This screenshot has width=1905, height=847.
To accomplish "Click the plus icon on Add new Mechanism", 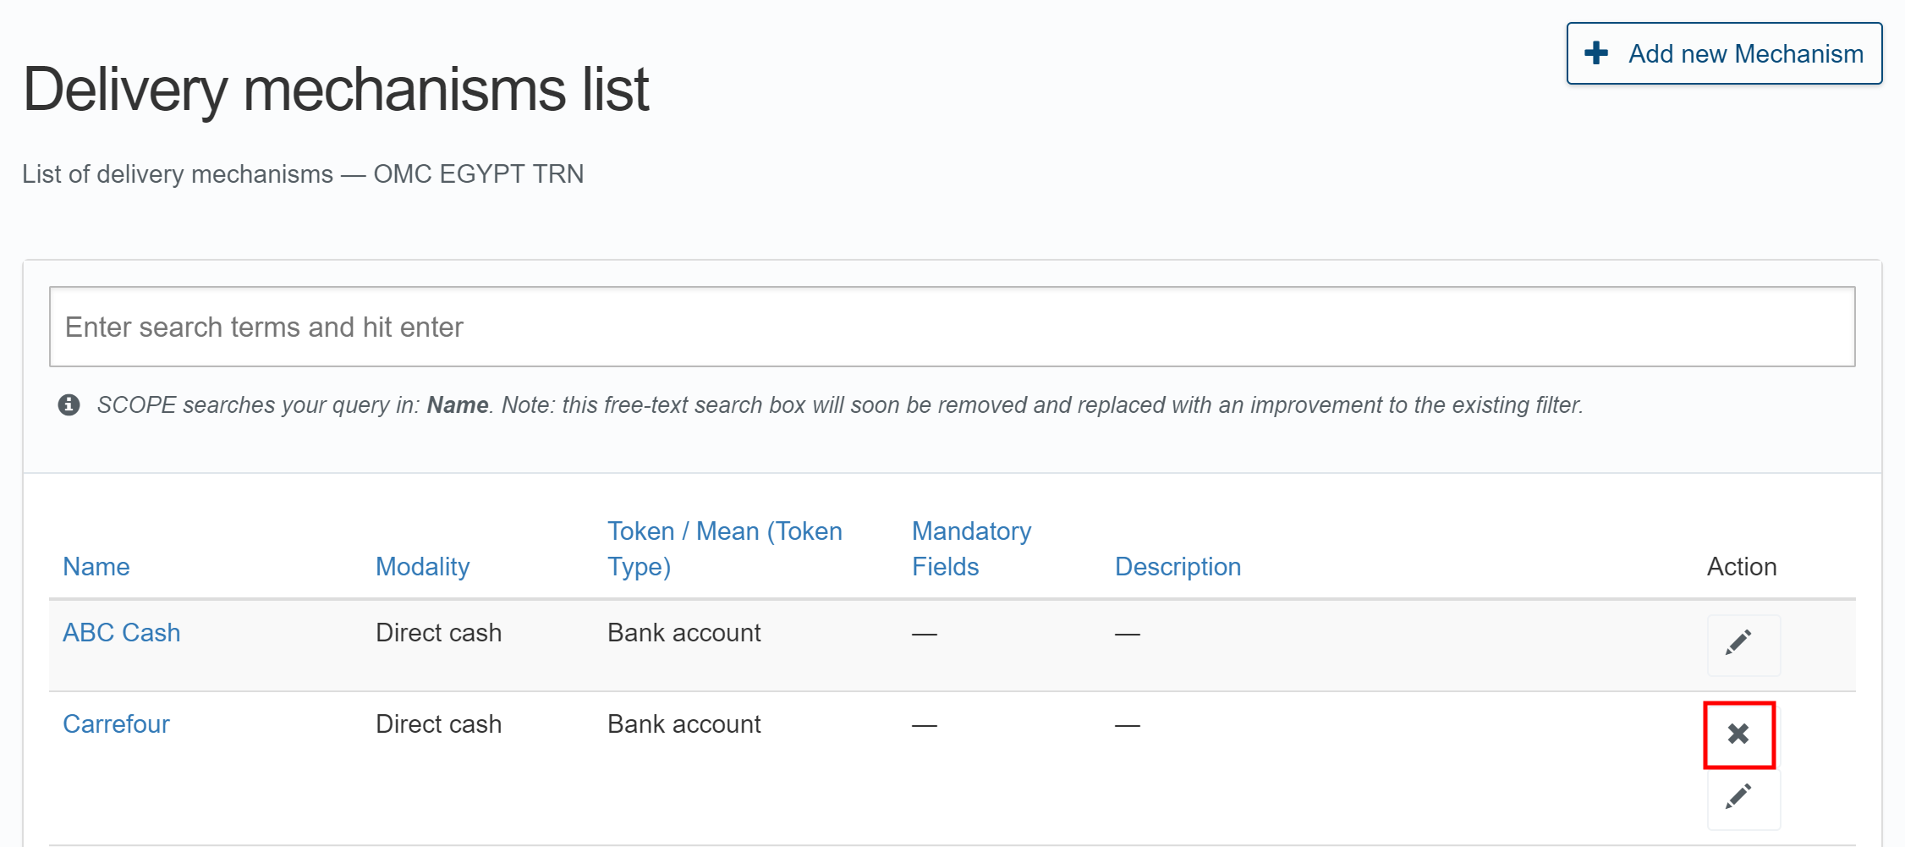I will (x=1596, y=53).
